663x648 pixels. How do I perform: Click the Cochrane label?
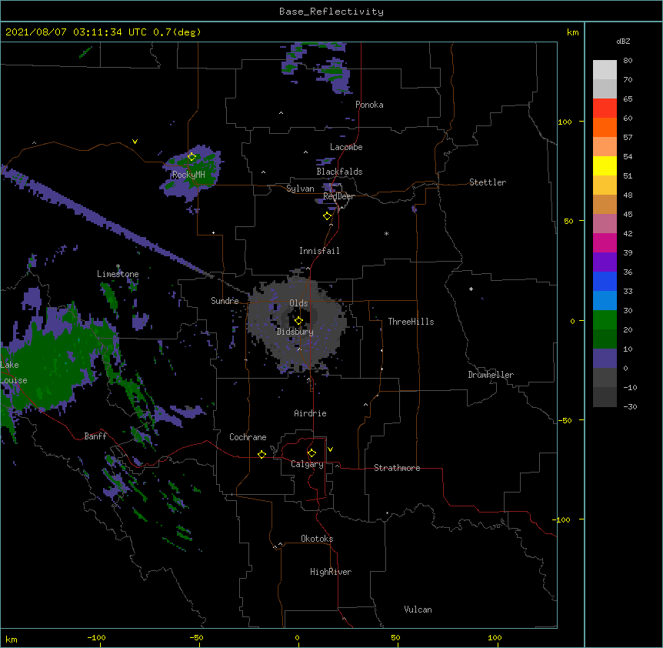(x=248, y=437)
